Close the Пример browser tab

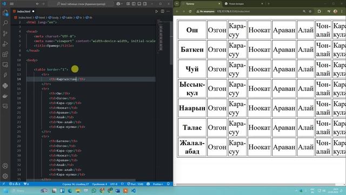pyautogui.click(x=219, y=4)
